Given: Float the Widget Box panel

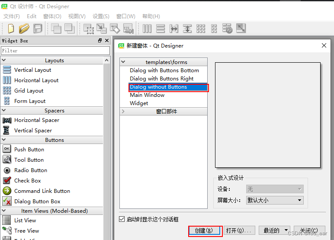Looking at the screenshot, I should tap(100, 41).
